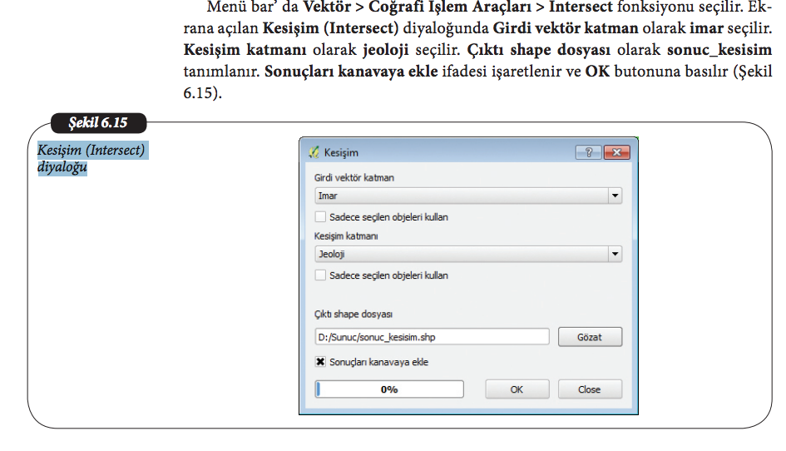The height and width of the screenshot is (451, 786).
Task: Select the highlighted Kesişim (Intersect) diyaloğu caption
Action: click(x=91, y=158)
